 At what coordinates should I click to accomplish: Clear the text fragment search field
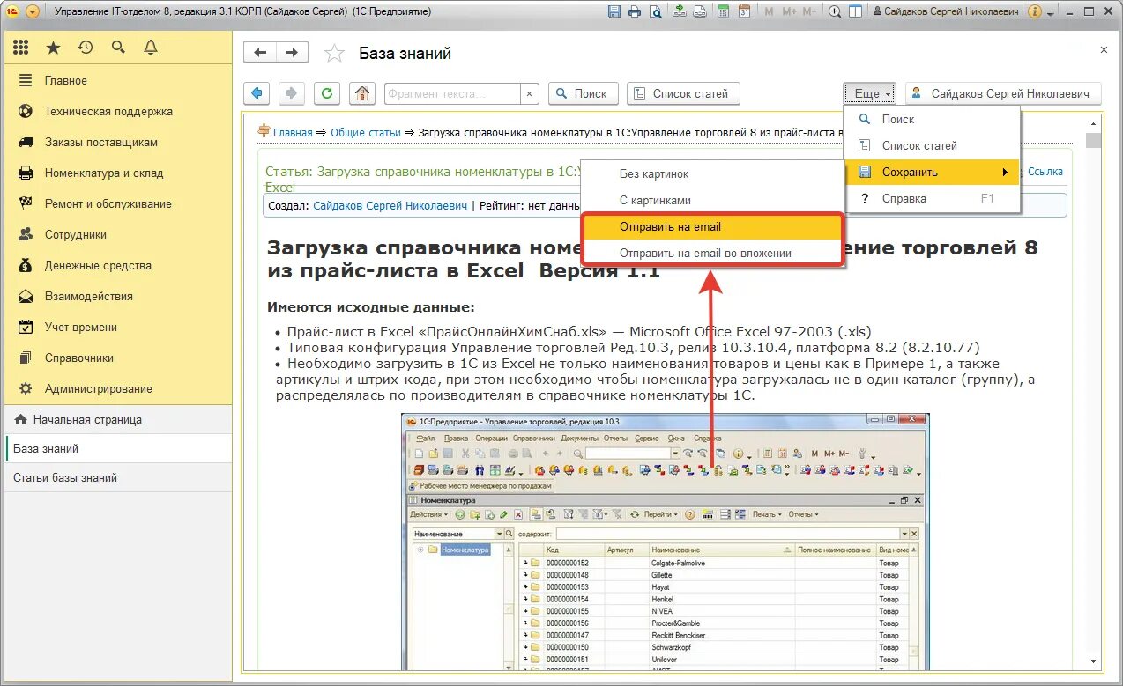tap(529, 93)
